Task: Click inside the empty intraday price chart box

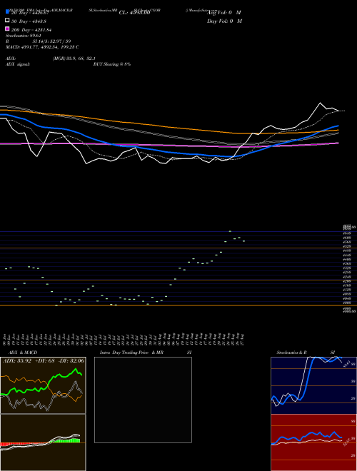Action: tap(143, 400)
